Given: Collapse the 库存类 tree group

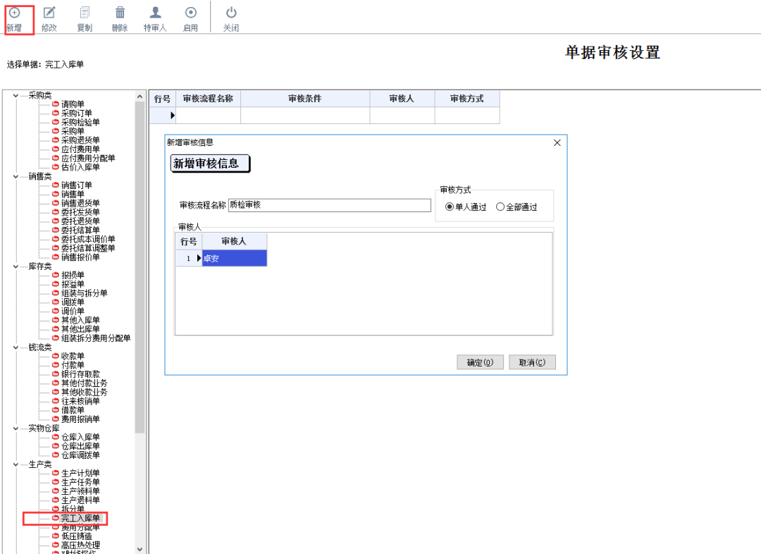Looking at the screenshot, I should click(x=16, y=266).
